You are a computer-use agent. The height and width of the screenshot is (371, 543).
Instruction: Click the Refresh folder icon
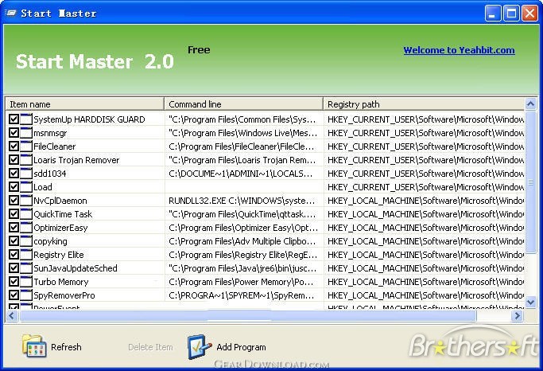(x=34, y=346)
